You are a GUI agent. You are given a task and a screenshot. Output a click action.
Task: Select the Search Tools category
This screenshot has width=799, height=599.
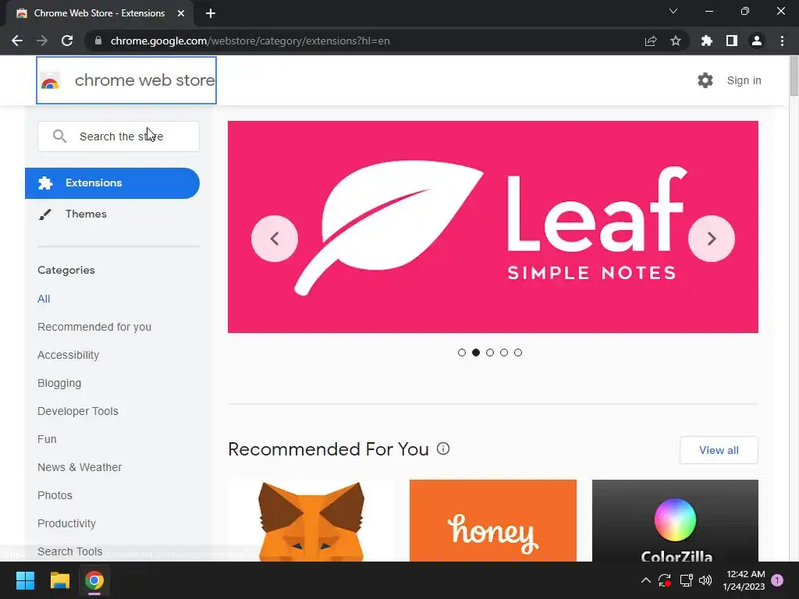point(69,551)
